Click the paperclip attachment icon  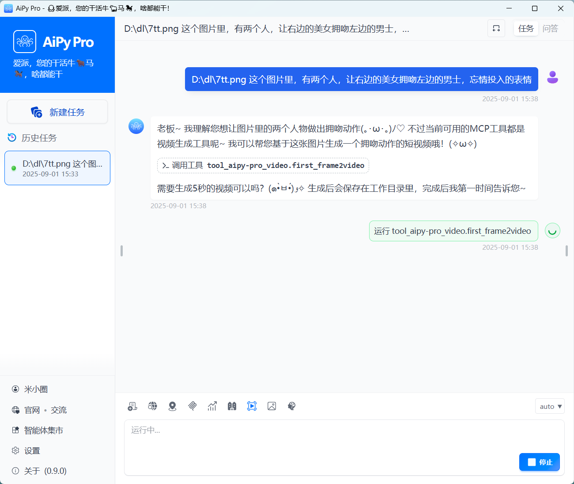coord(192,406)
